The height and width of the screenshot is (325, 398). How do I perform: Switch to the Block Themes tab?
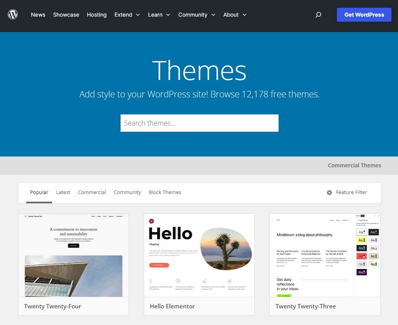coord(165,192)
